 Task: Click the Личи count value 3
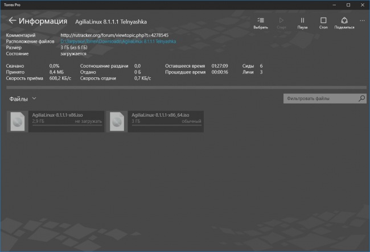261,72
